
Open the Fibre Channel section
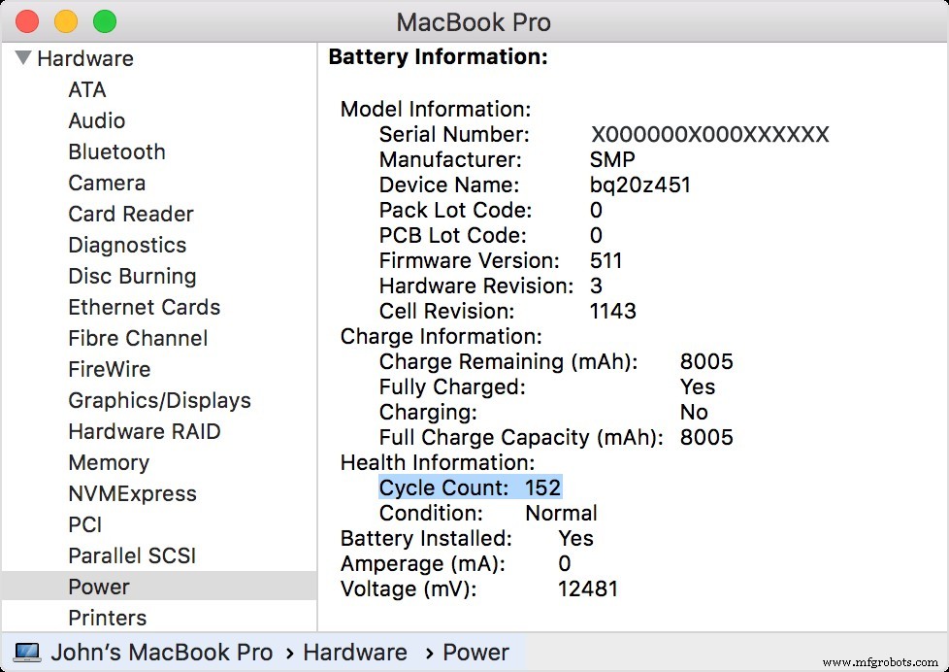click(138, 338)
